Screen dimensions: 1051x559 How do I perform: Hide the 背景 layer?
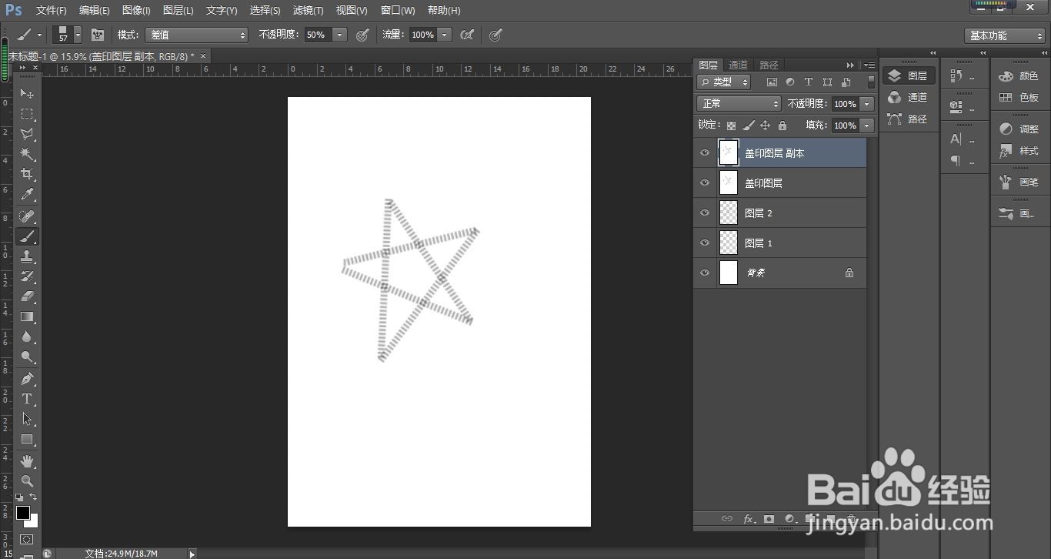pos(704,273)
